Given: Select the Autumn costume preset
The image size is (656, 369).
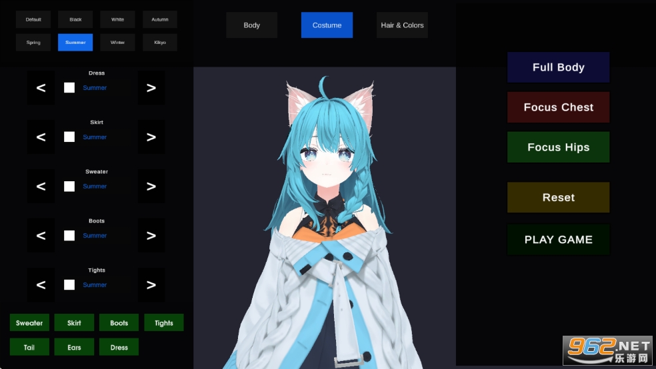Looking at the screenshot, I should pyautogui.click(x=160, y=19).
